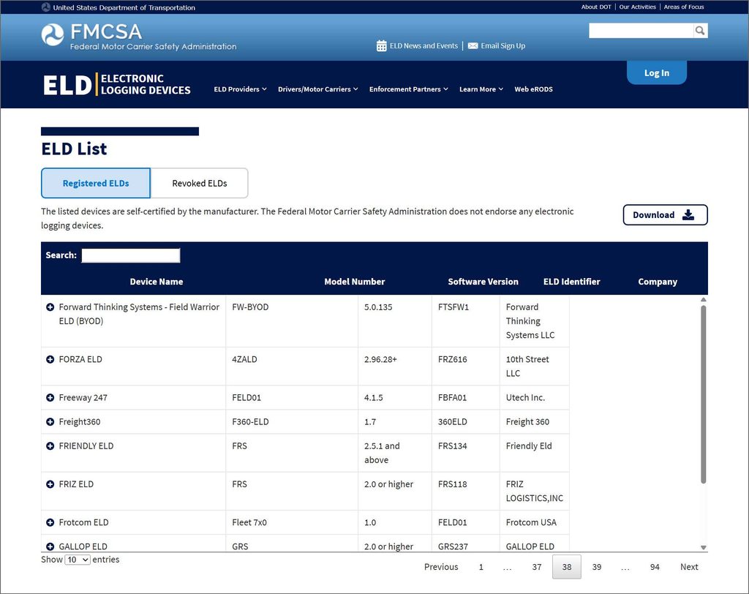Click the table vertical scrollbar thumb

click(x=703, y=394)
